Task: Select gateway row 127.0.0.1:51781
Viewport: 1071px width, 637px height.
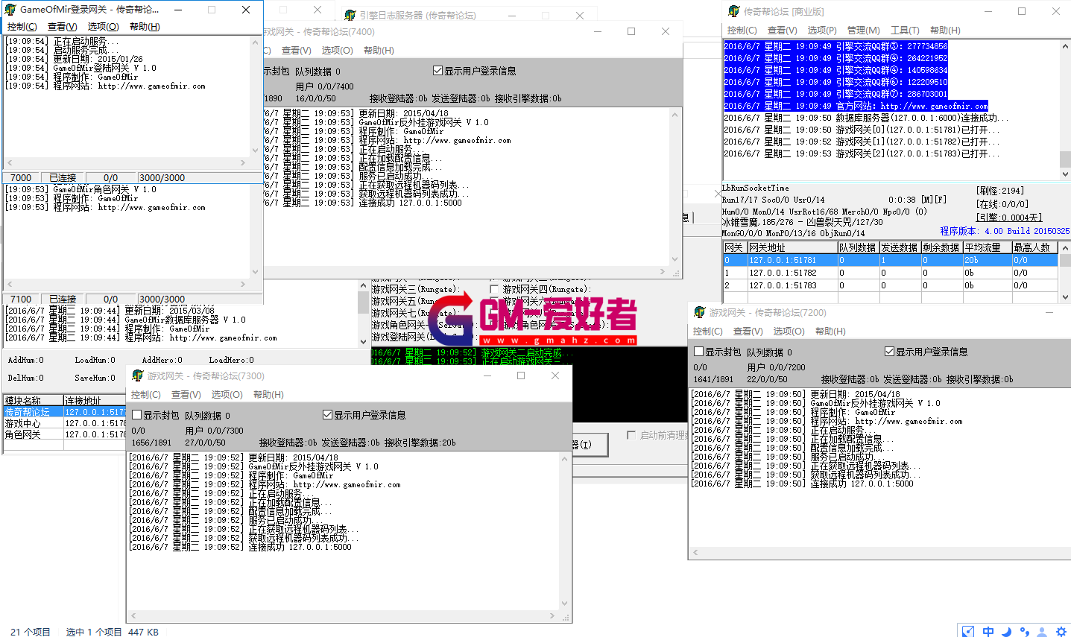Action: [x=890, y=261]
